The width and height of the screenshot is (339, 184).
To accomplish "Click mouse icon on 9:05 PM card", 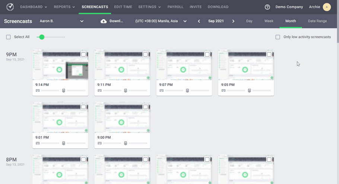I will (249, 91).
